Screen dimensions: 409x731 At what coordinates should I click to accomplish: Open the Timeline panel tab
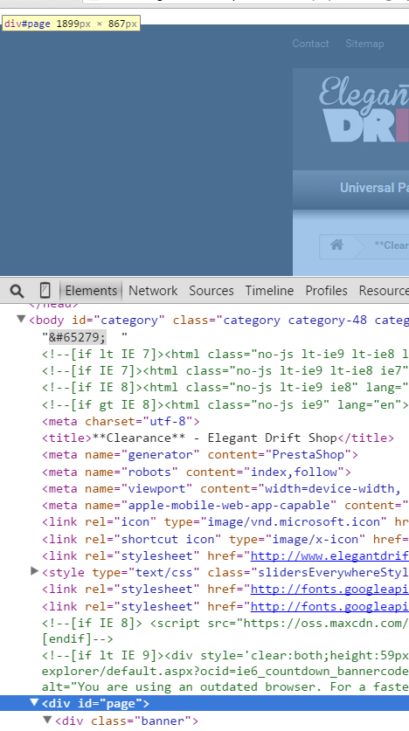(x=269, y=291)
